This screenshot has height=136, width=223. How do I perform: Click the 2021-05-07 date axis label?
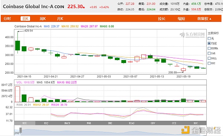130,76
